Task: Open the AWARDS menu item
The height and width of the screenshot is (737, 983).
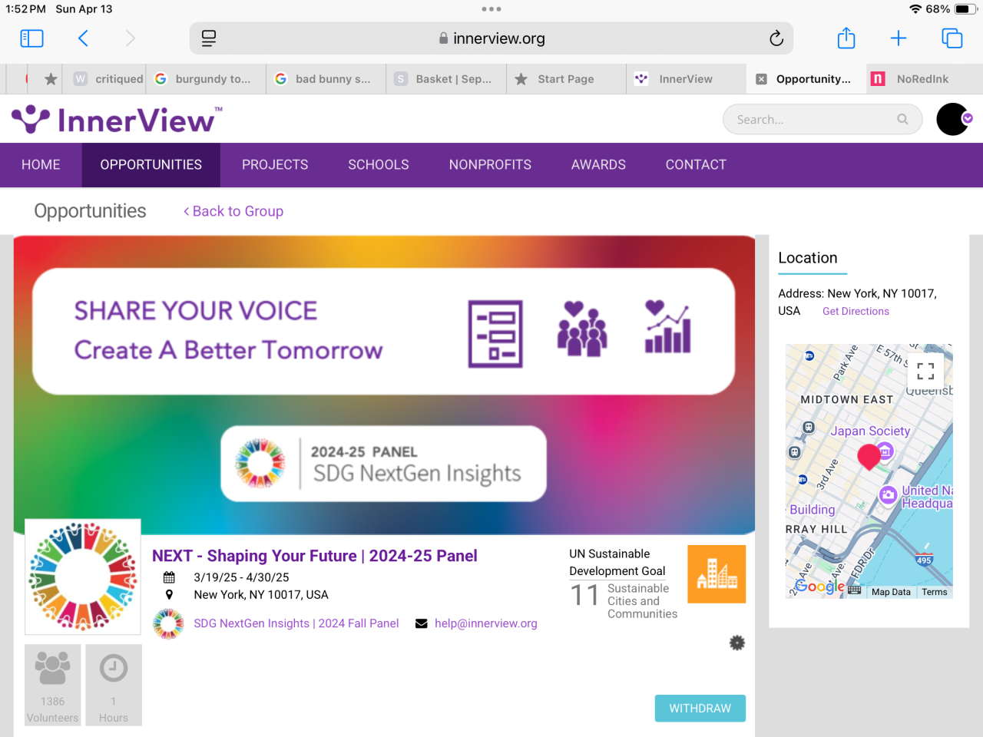Action: [x=598, y=165]
